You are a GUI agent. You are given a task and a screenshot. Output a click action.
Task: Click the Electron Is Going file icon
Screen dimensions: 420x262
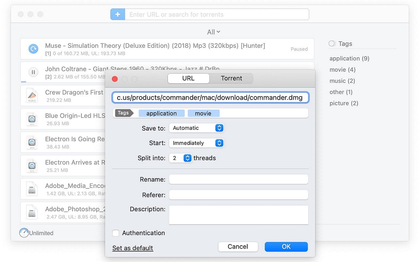pyautogui.click(x=32, y=142)
